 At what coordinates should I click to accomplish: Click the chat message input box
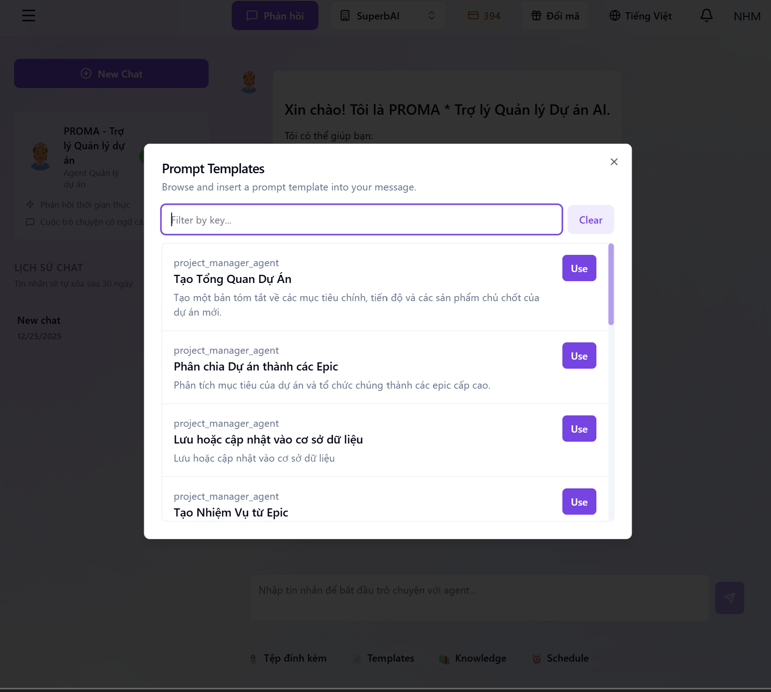479,598
